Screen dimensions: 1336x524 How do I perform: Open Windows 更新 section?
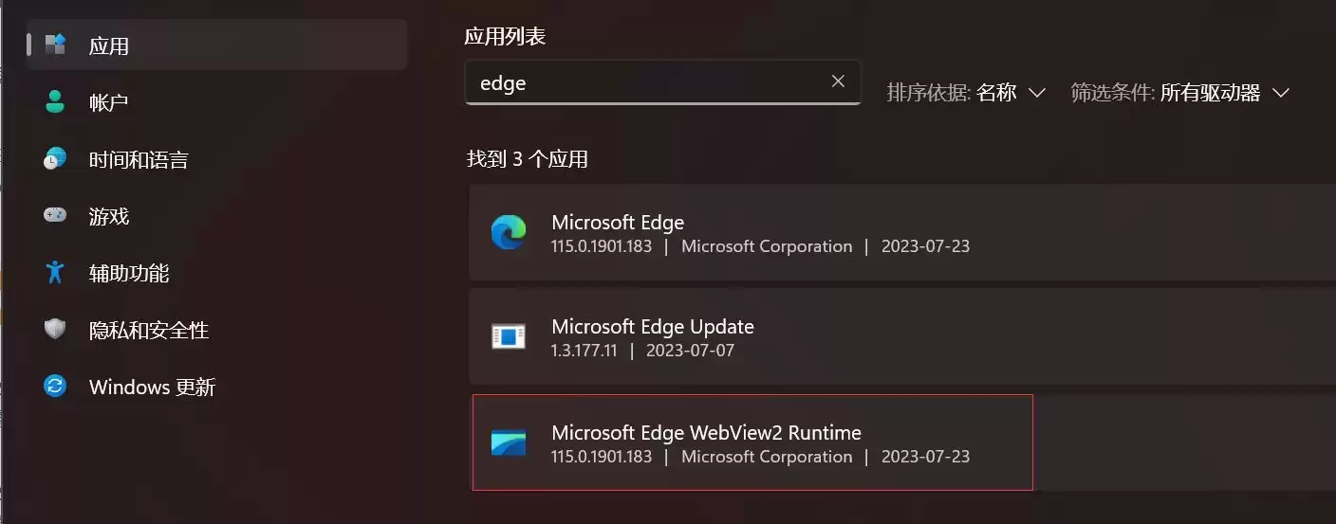pos(152,387)
